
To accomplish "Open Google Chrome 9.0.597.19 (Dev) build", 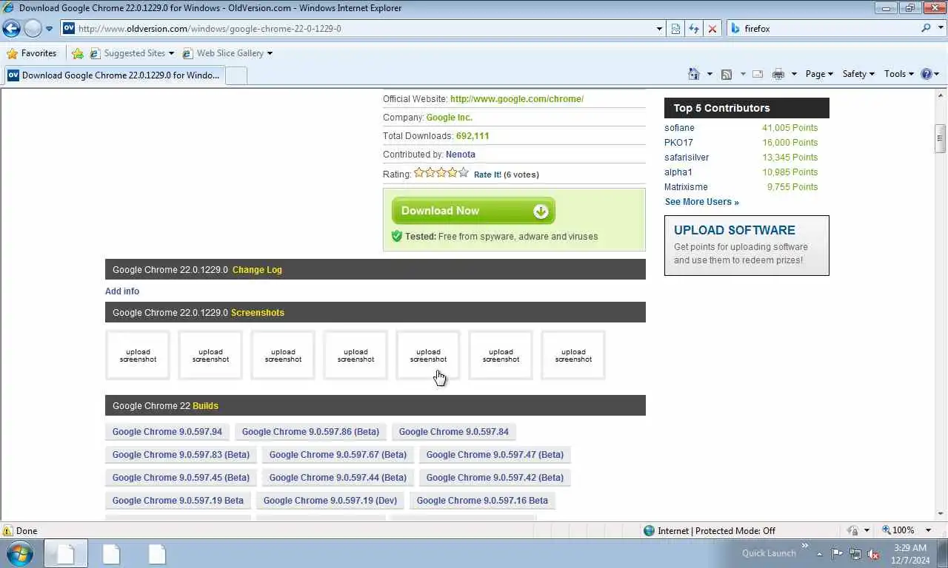I will (330, 501).
